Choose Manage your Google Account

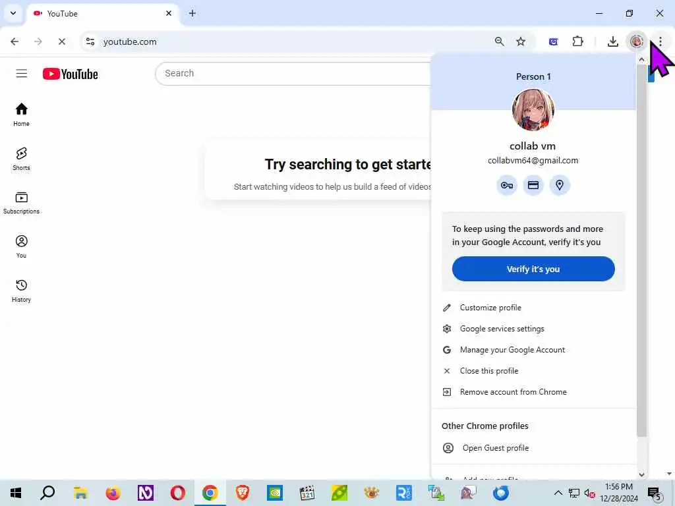533,350
